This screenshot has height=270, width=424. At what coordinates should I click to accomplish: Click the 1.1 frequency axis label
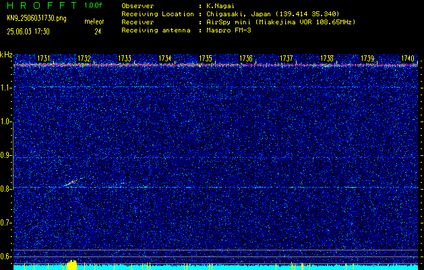(6, 88)
